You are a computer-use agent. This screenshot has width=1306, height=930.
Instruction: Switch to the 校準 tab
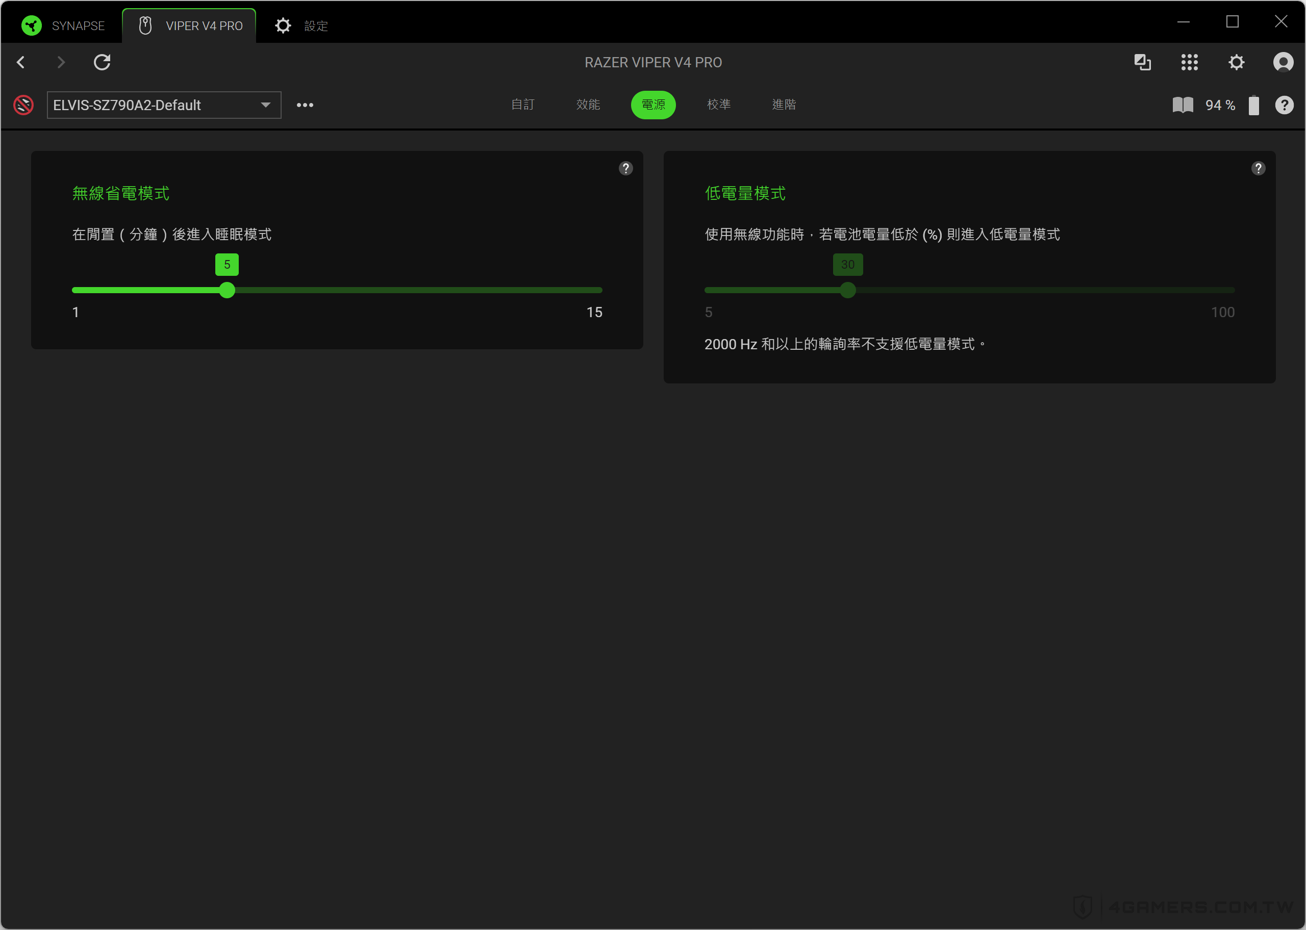pos(718,105)
